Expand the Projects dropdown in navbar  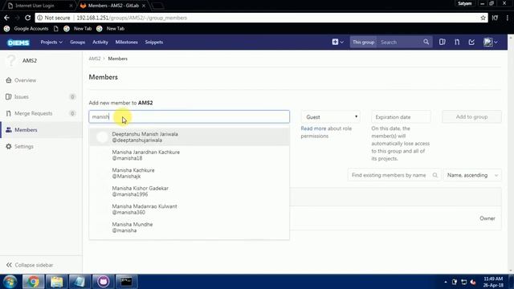coord(51,42)
